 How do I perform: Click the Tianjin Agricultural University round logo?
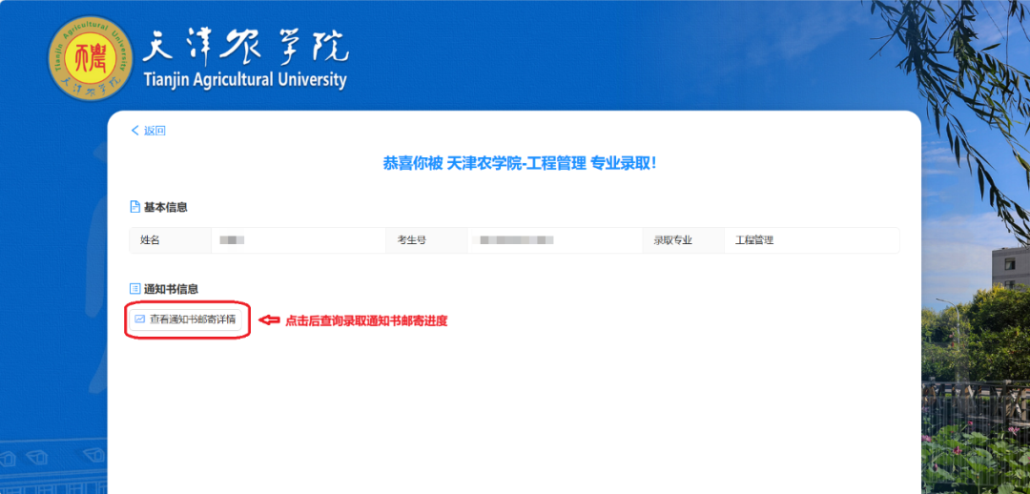coord(90,58)
